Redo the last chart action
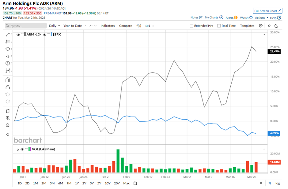This screenshot has width=288, height=189. coord(8,102)
